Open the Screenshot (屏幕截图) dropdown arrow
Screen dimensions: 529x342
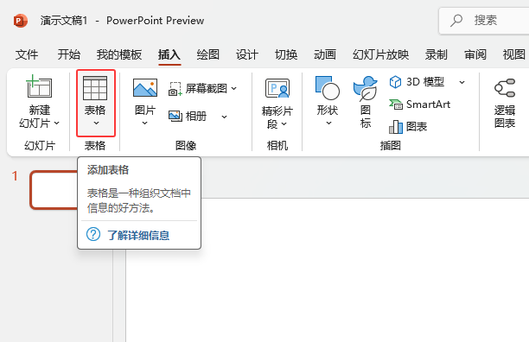(233, 89)
